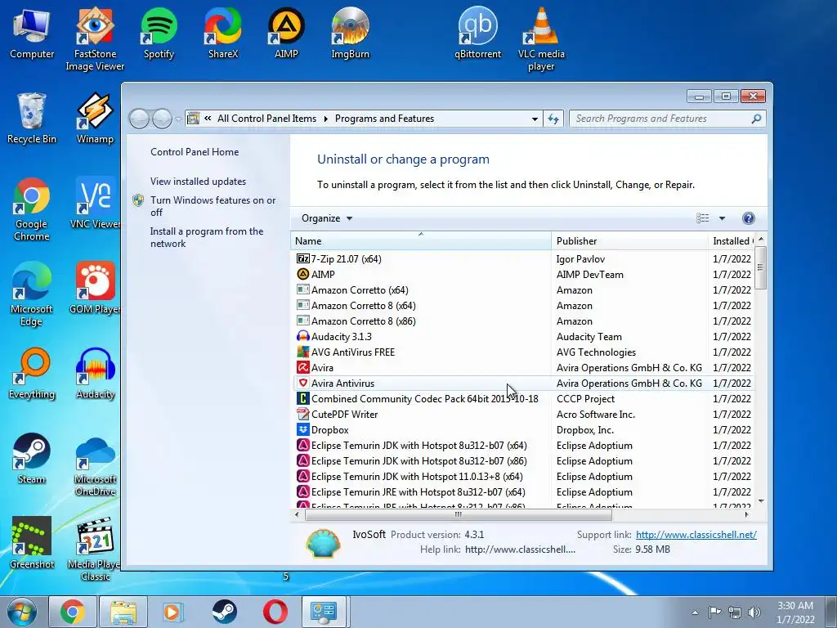Viewport: 837px width, 628px height.
Task: Open the Spotify desktop shortcut
Action: pyautogui.click(x=159, y=34)
